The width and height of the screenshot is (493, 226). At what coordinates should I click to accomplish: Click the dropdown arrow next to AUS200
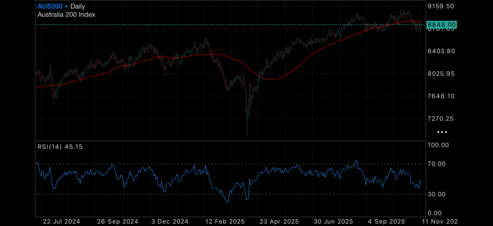[x=66, y=7]
